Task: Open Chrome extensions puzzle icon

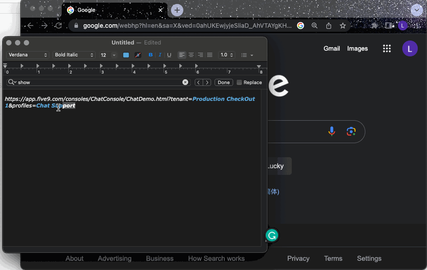Action: (x=375, y=26)
